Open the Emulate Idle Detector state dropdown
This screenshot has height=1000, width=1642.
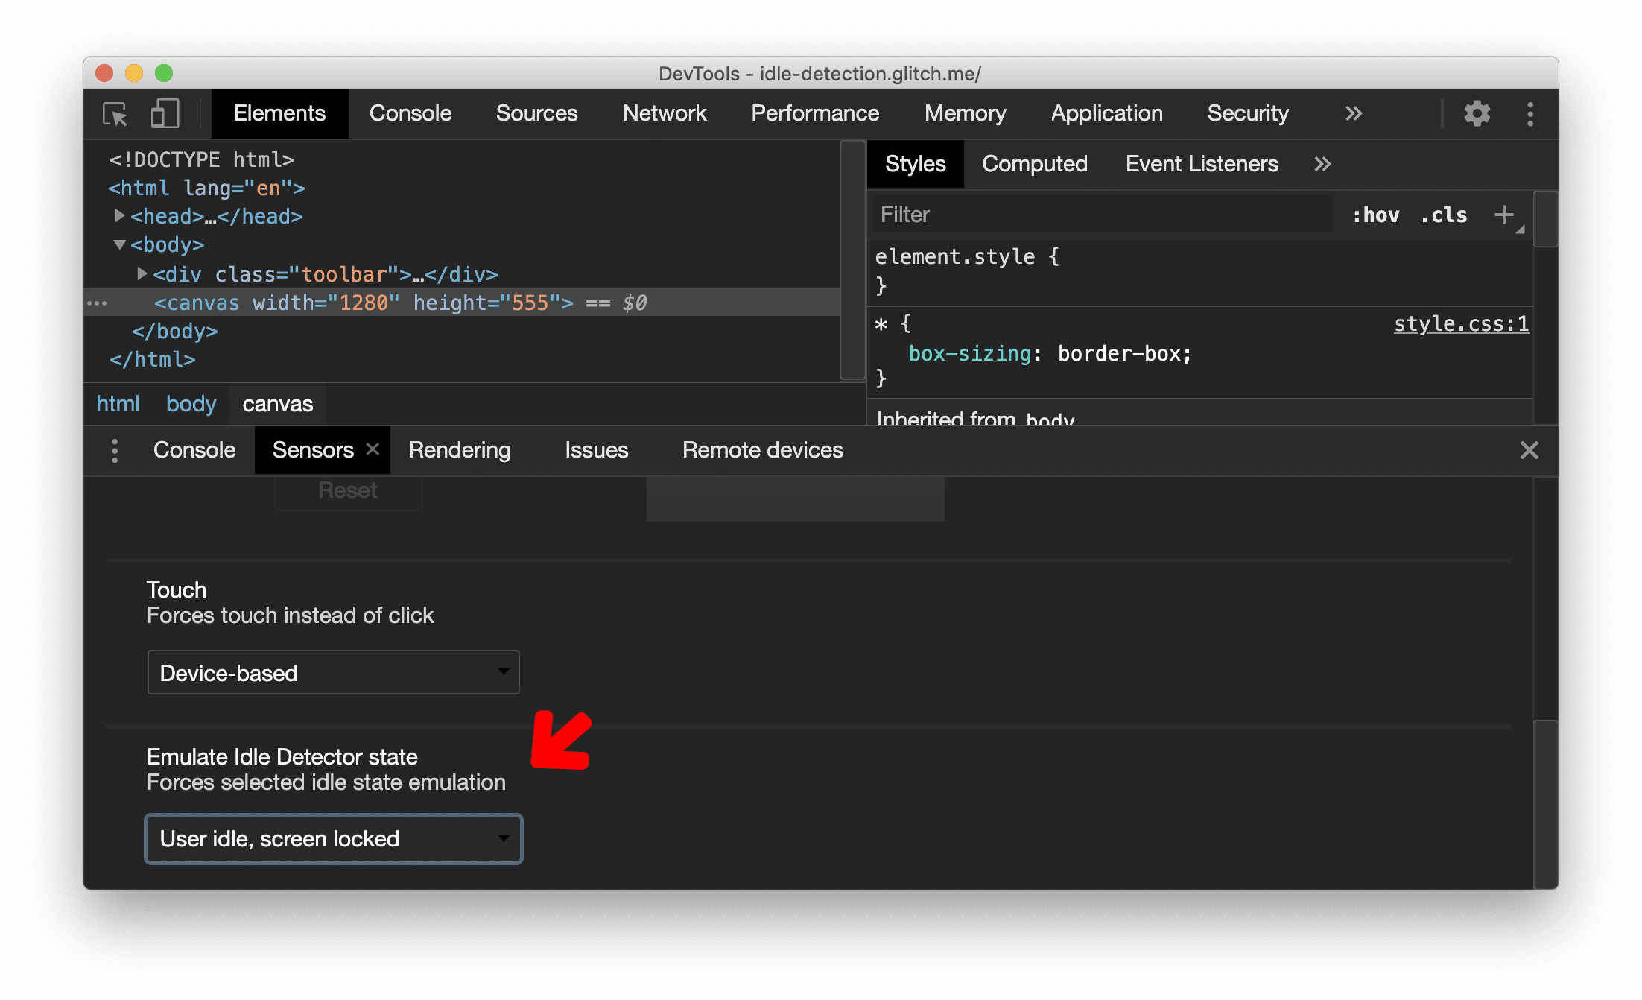pos(333,838)
